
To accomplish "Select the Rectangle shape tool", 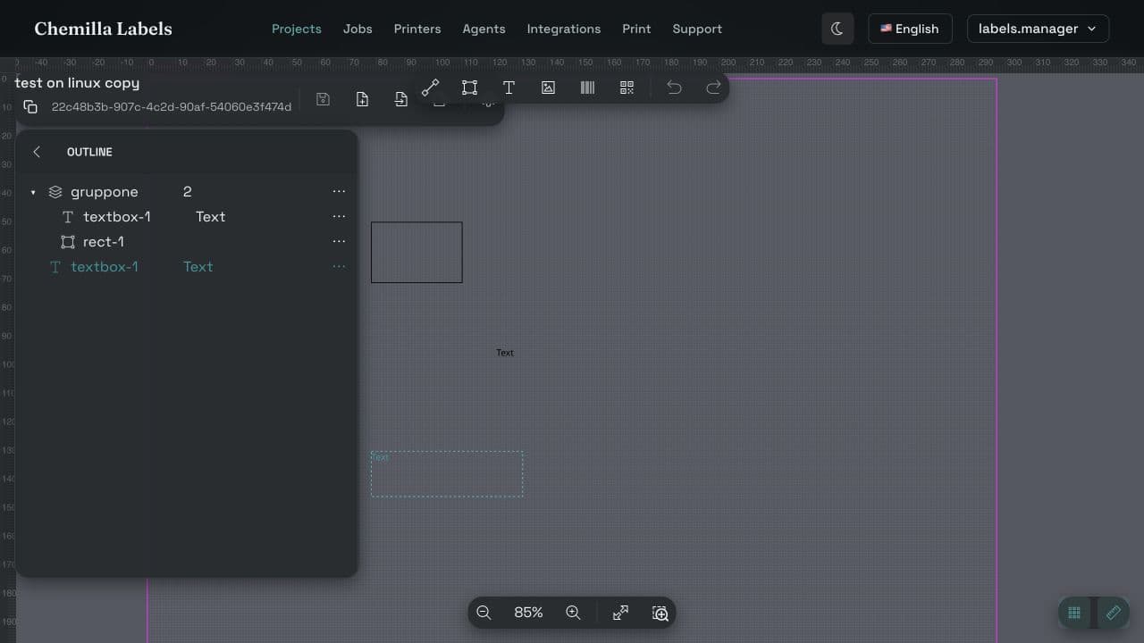I will pyautogui.click(x=469, y=87).
